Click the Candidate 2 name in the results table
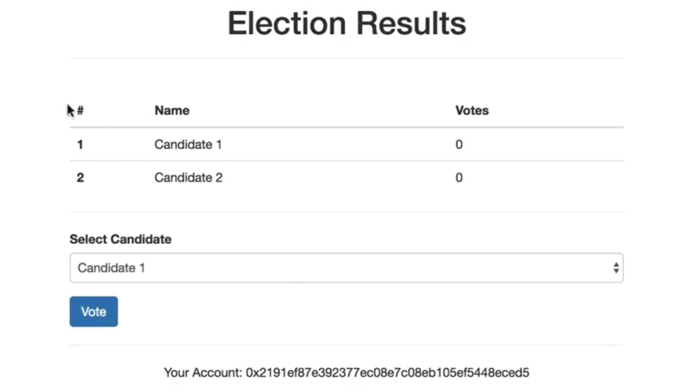The height and width of the screenshot is (392, 697). [188, 178]
